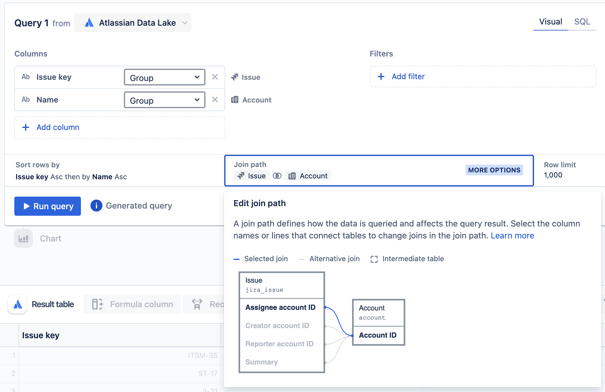
Task: Switch join to Creator account ID
Action: [x=277, y=326]
